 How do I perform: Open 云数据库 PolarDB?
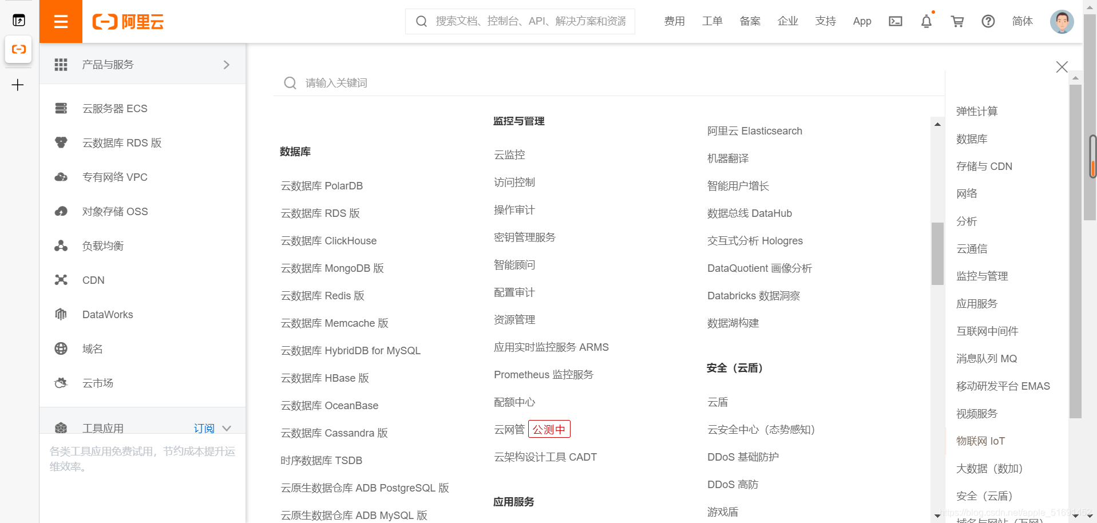322,186
